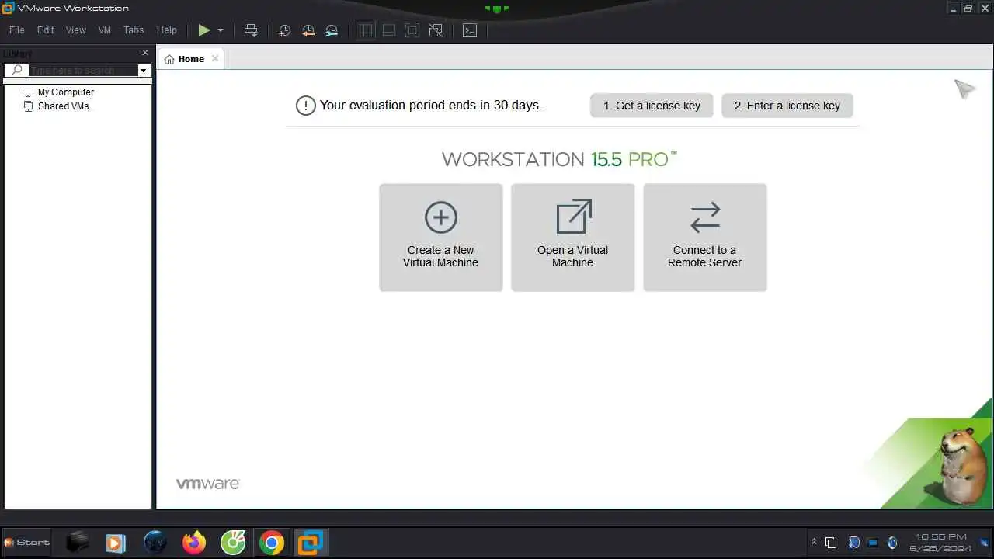Click the VMware Workstation taskbar icon
Viewport: 994px width, 559px height.
(x=311, y=543)
